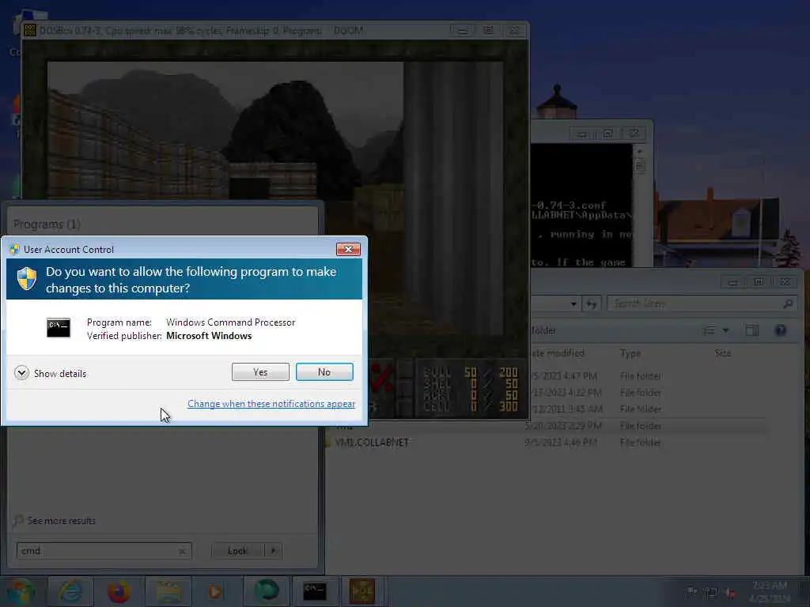810x607 pixels.
Task: Open the Windows Start button on the taskbar
Action: coord(20,591)
